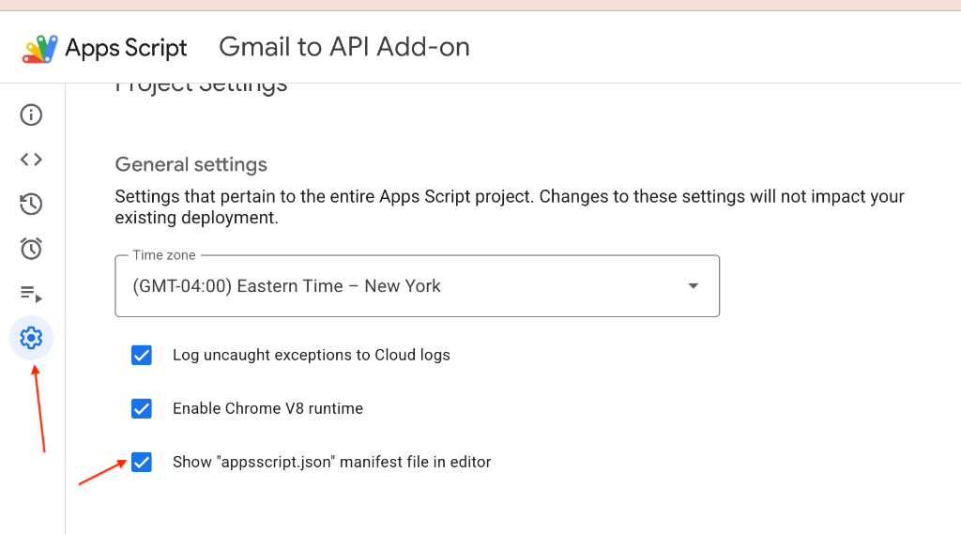This screenshot has width=961, height=534.
Task: Click the Apps Script logo
Action: pyautogui.click(x=39, y=49)
